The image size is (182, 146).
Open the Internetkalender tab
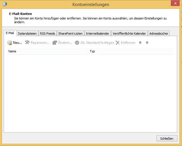click(x=97, y=33)
